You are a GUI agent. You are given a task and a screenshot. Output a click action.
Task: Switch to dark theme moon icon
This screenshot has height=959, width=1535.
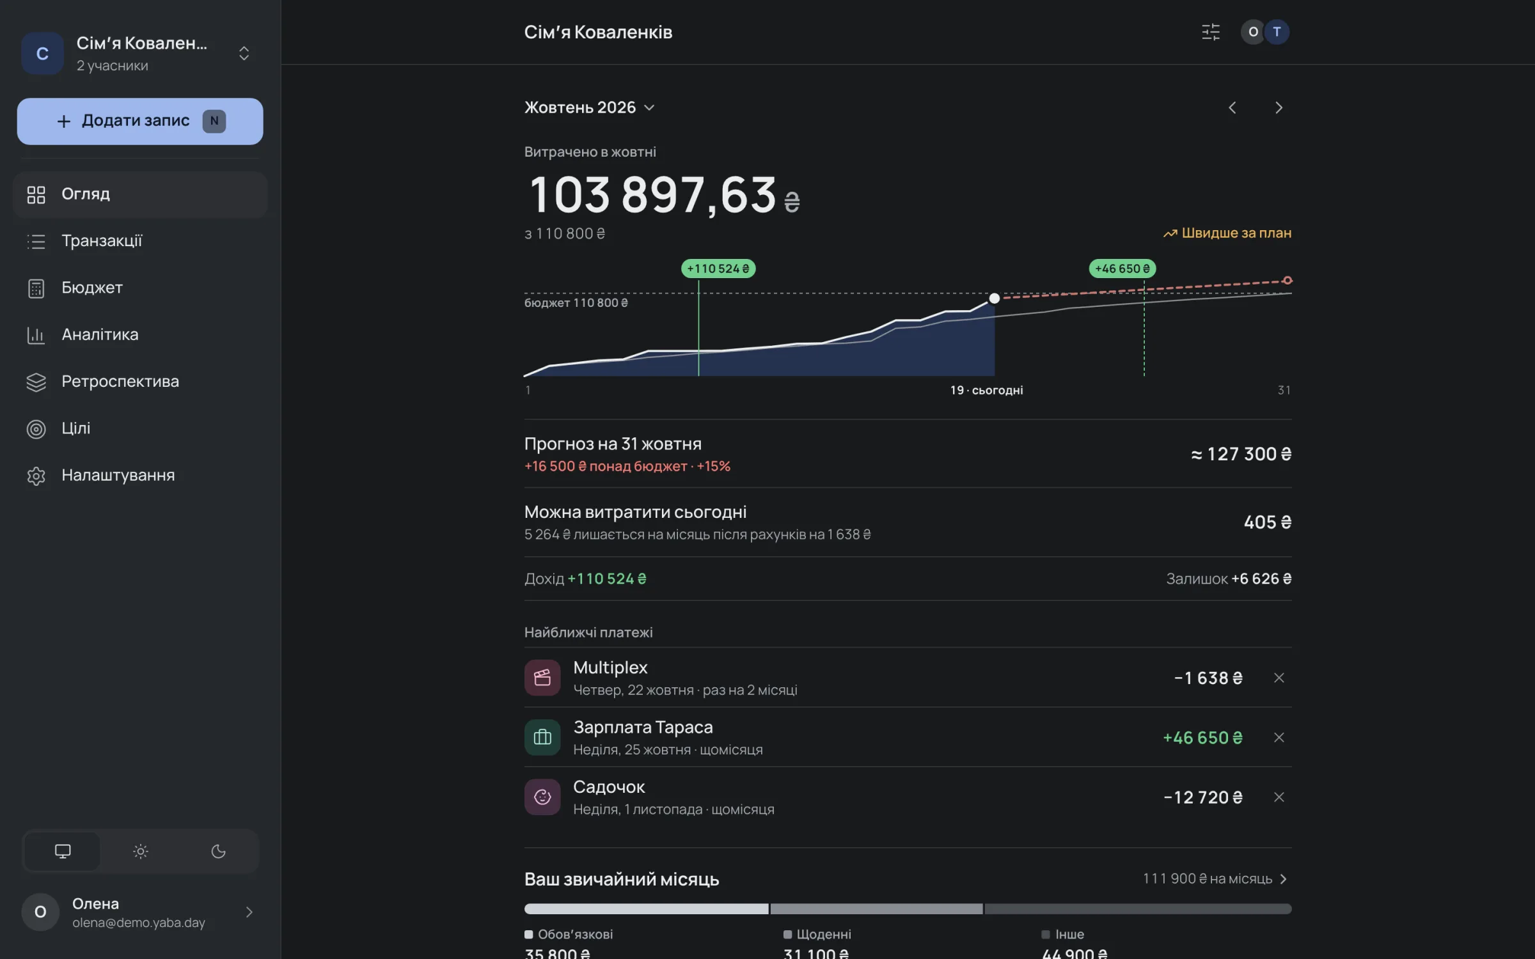(218, 851)
